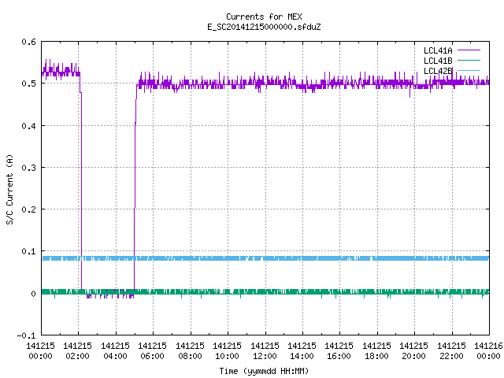Click the x-axis tick '141215 10:00'
Screen dimensions: 504x378
(x=227, y=351)
